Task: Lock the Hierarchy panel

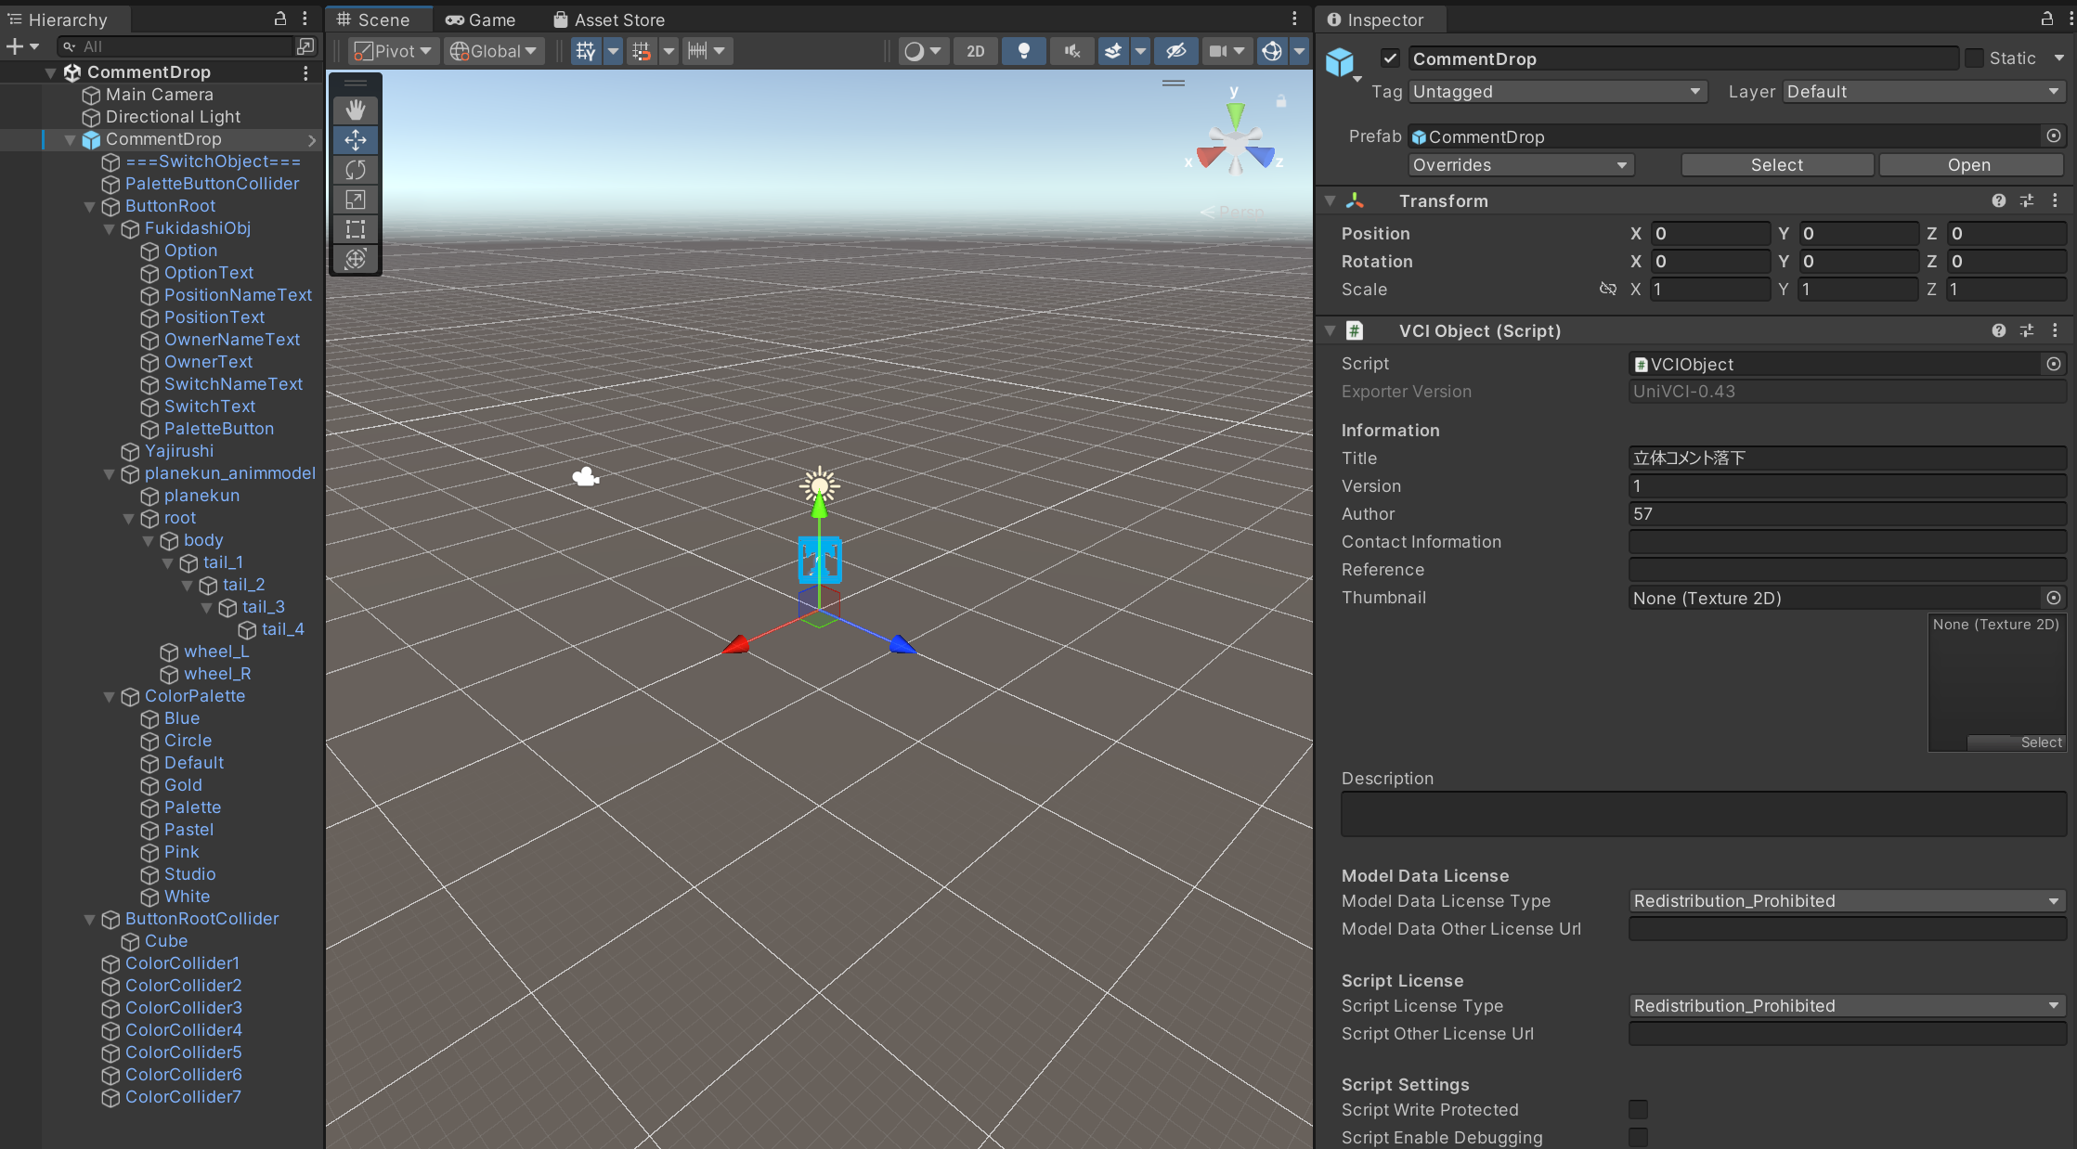Action: (x=280, y=19)
